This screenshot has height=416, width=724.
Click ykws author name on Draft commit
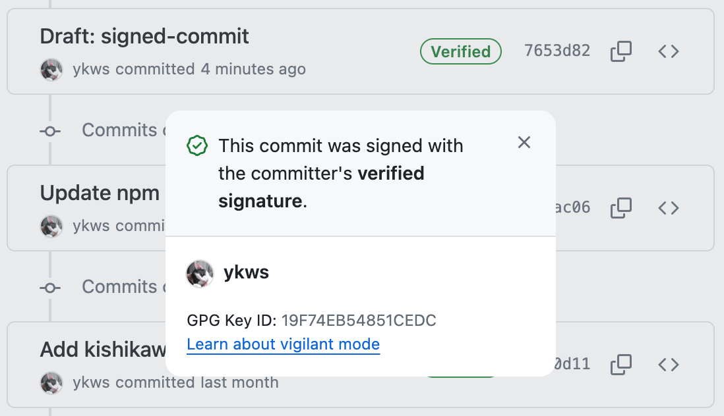tap(92, 69)
